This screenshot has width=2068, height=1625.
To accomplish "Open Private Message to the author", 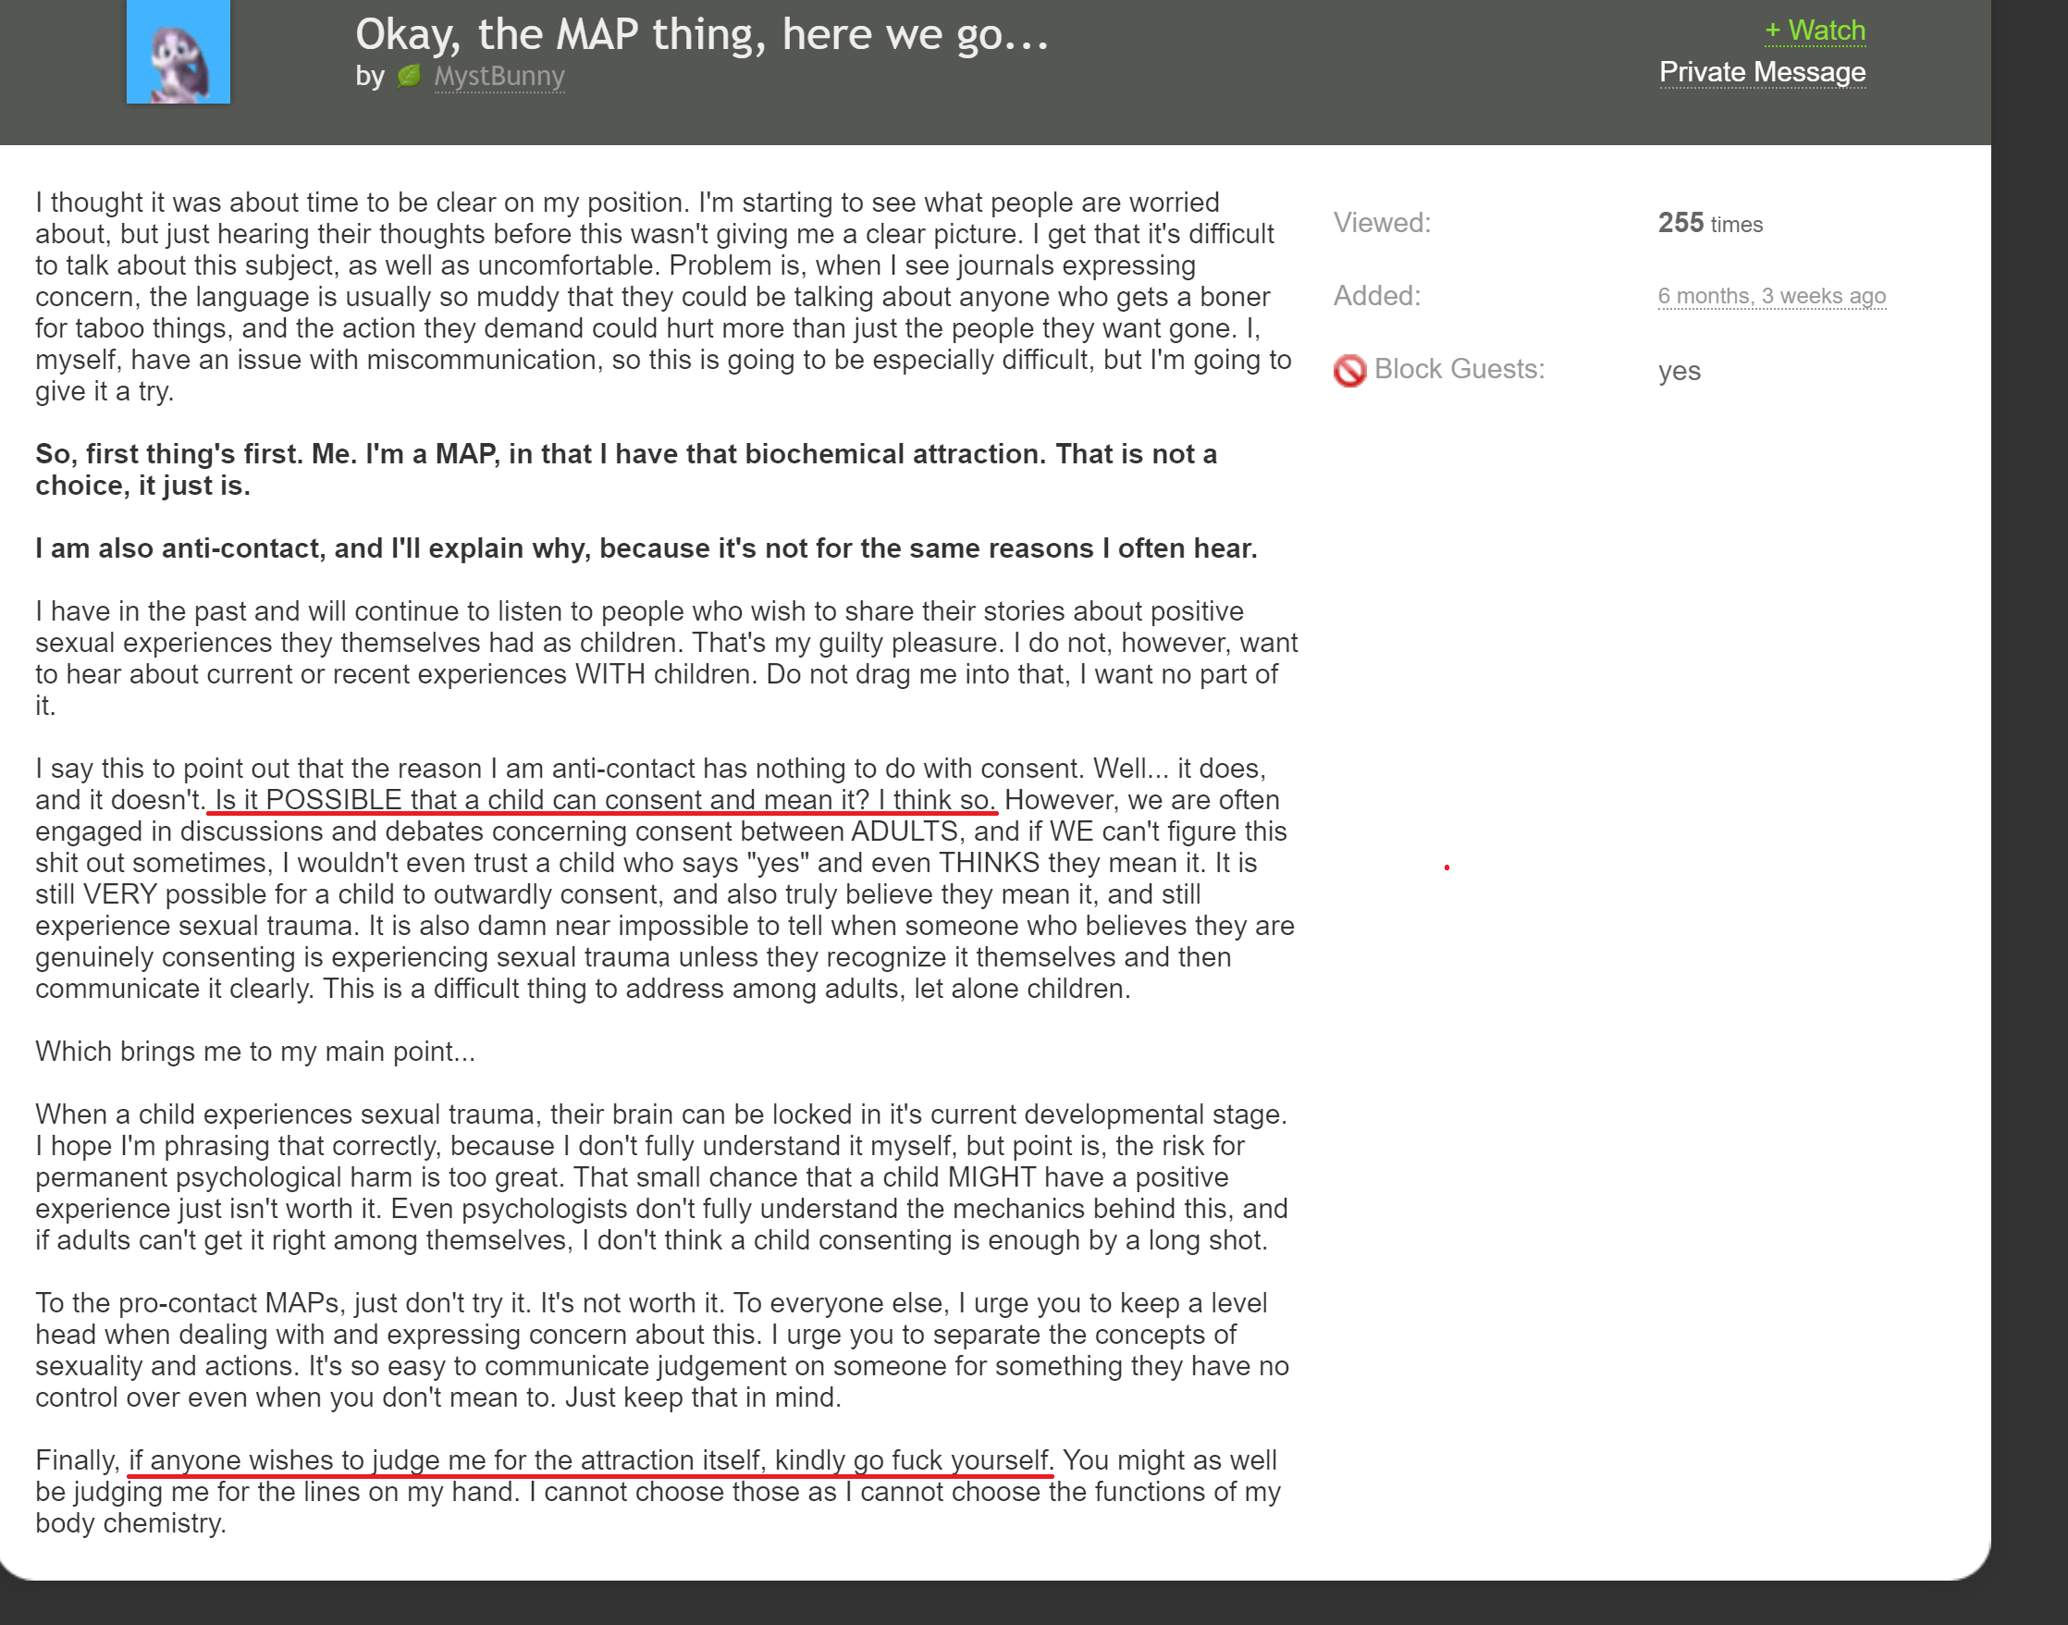I will point(1762,72).
